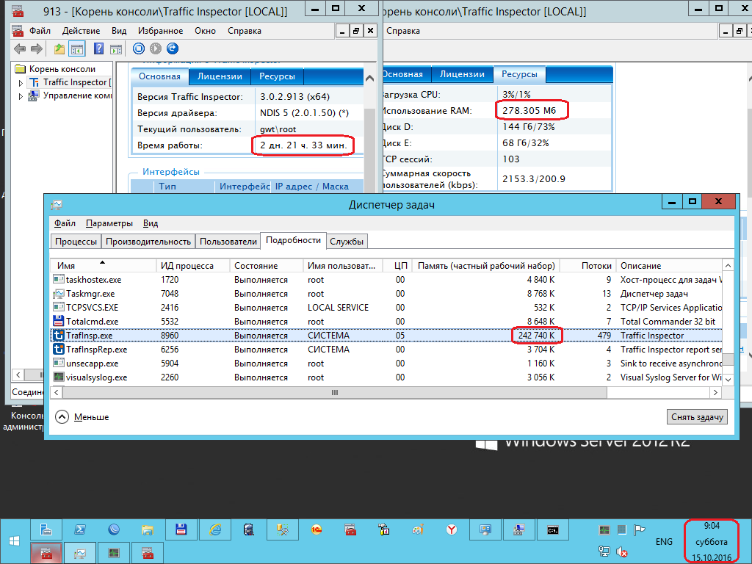Open the command prompt taskbar icon
The image size is (752, 564).
(x=553, y=530)
